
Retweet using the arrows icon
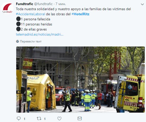click(x=39, y=118)
